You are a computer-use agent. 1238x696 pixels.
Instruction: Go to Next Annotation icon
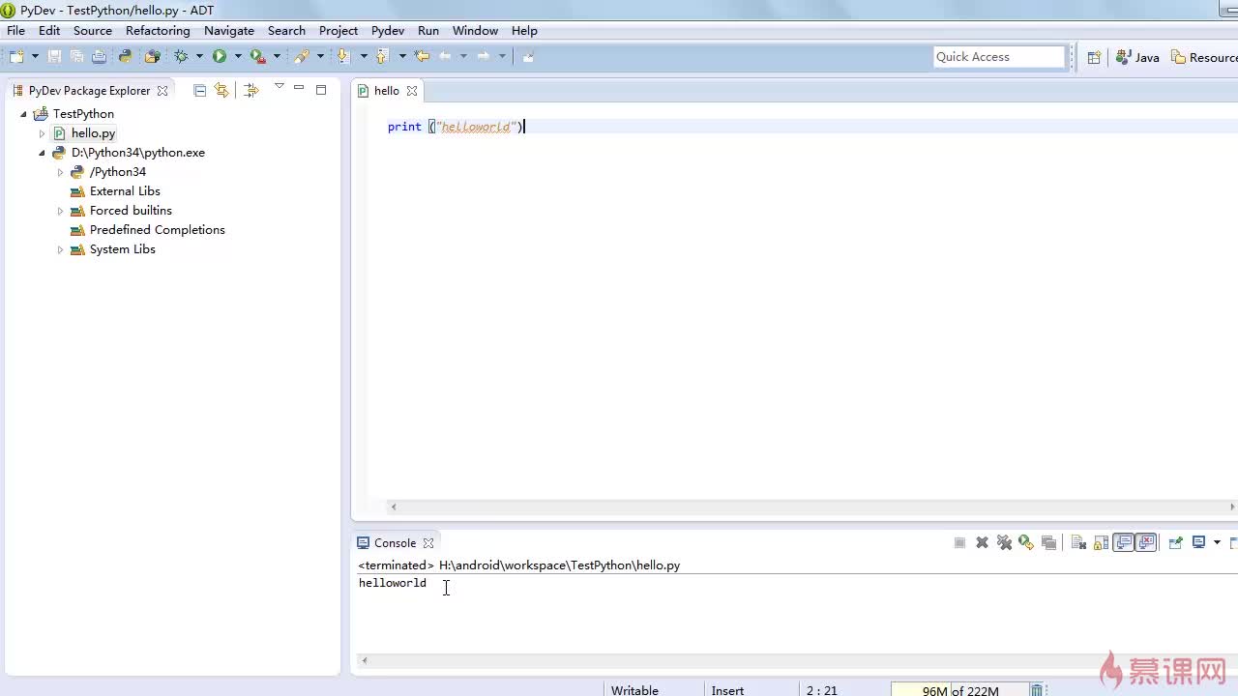tap(342, 56)
